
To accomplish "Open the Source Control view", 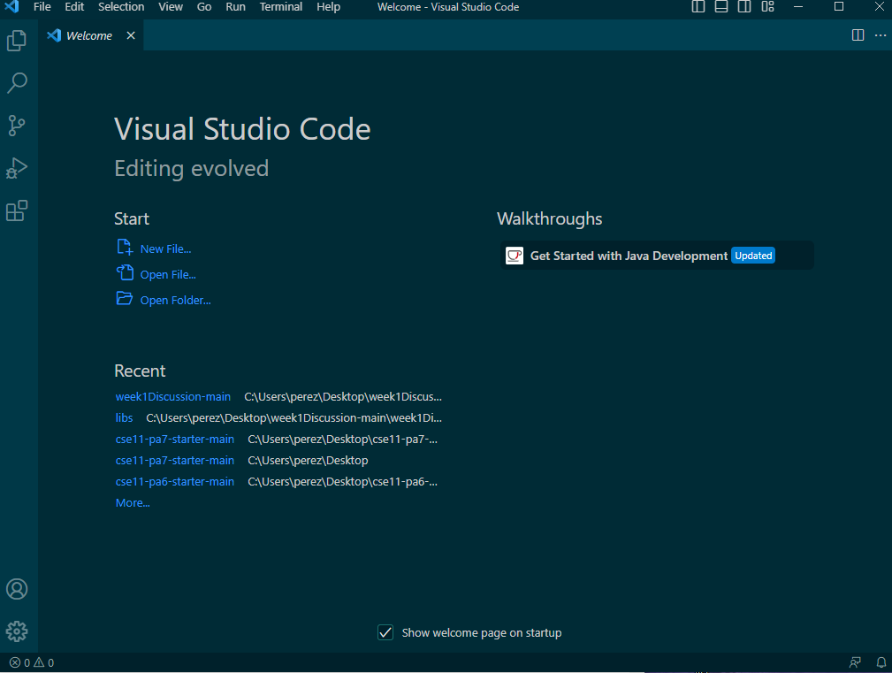I will (17, 126).
